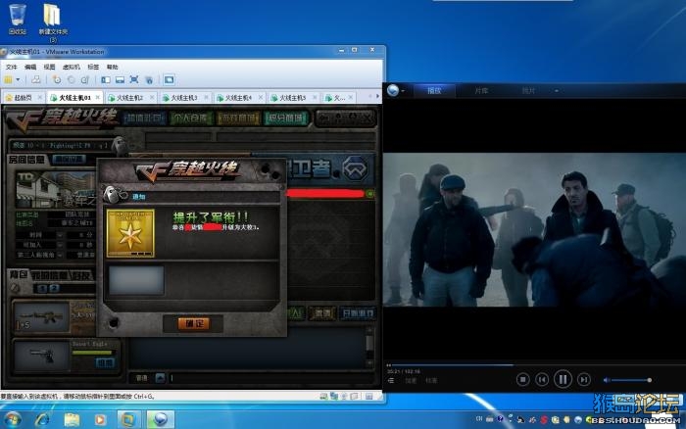Toggle the VMware sidebar library view icon
The width and height of the screenshot is (686, 429).
pos(106,80)
